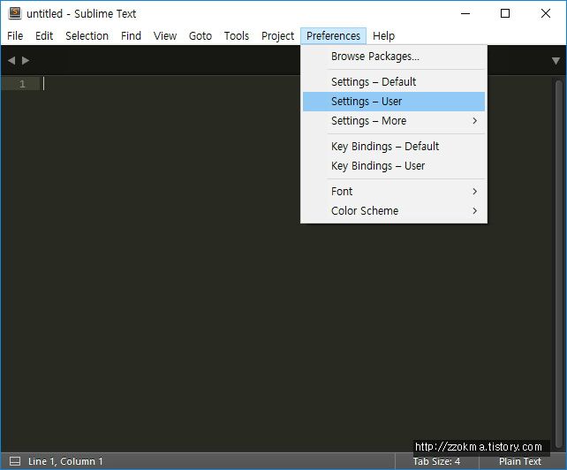
Task: Expand the Settings – More submenu
Action: pos(394,121)
